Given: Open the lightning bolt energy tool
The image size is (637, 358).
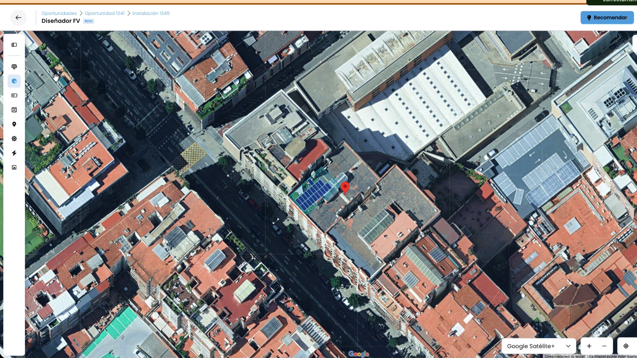Looking at the screenshot, I should (14, 153).
